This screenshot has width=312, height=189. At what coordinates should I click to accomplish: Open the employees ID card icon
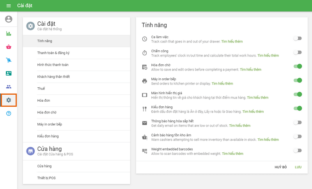(x=9, y=73)
